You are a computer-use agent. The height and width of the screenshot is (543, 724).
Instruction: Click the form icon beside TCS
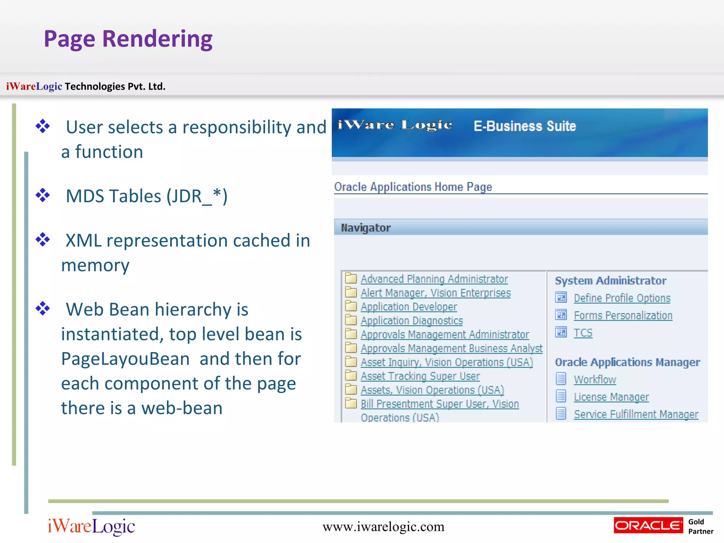(x=561, y=332)
